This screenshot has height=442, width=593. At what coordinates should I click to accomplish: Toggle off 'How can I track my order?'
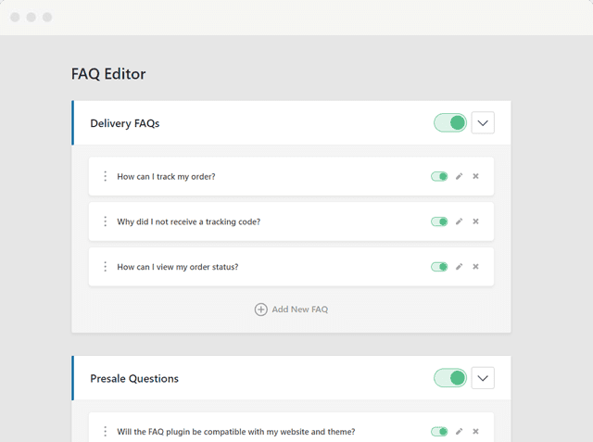pos(439,176)
